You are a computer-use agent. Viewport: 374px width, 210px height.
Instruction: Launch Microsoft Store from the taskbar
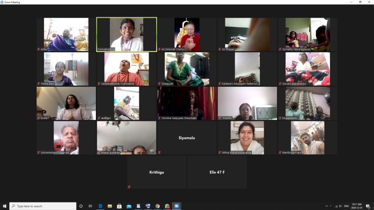click(x=119, y=206)
